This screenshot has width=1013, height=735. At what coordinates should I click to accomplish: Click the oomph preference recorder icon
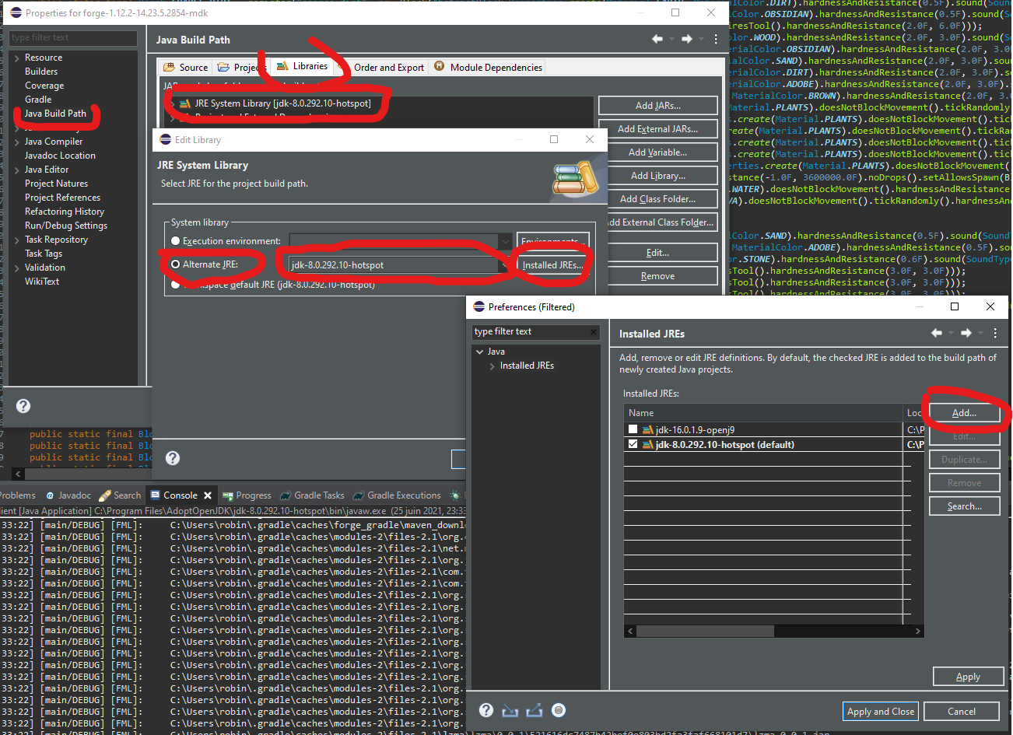pos(559,710)
